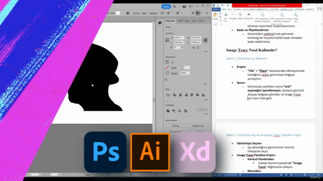Click the Isolate Group button

pyautogui.click(x=198, y=126)
